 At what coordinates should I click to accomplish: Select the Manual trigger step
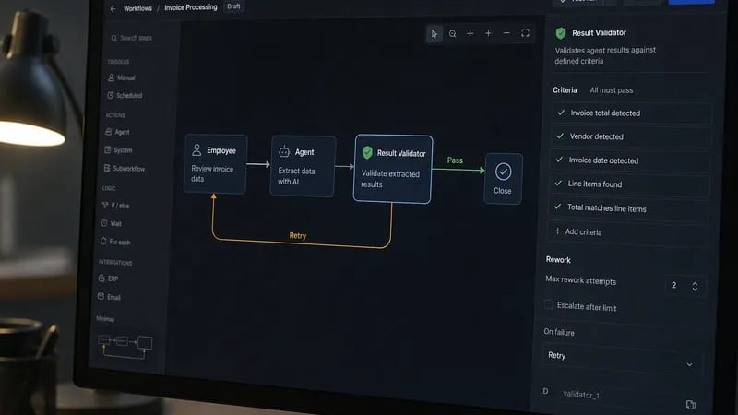click(x=124, y=77)
